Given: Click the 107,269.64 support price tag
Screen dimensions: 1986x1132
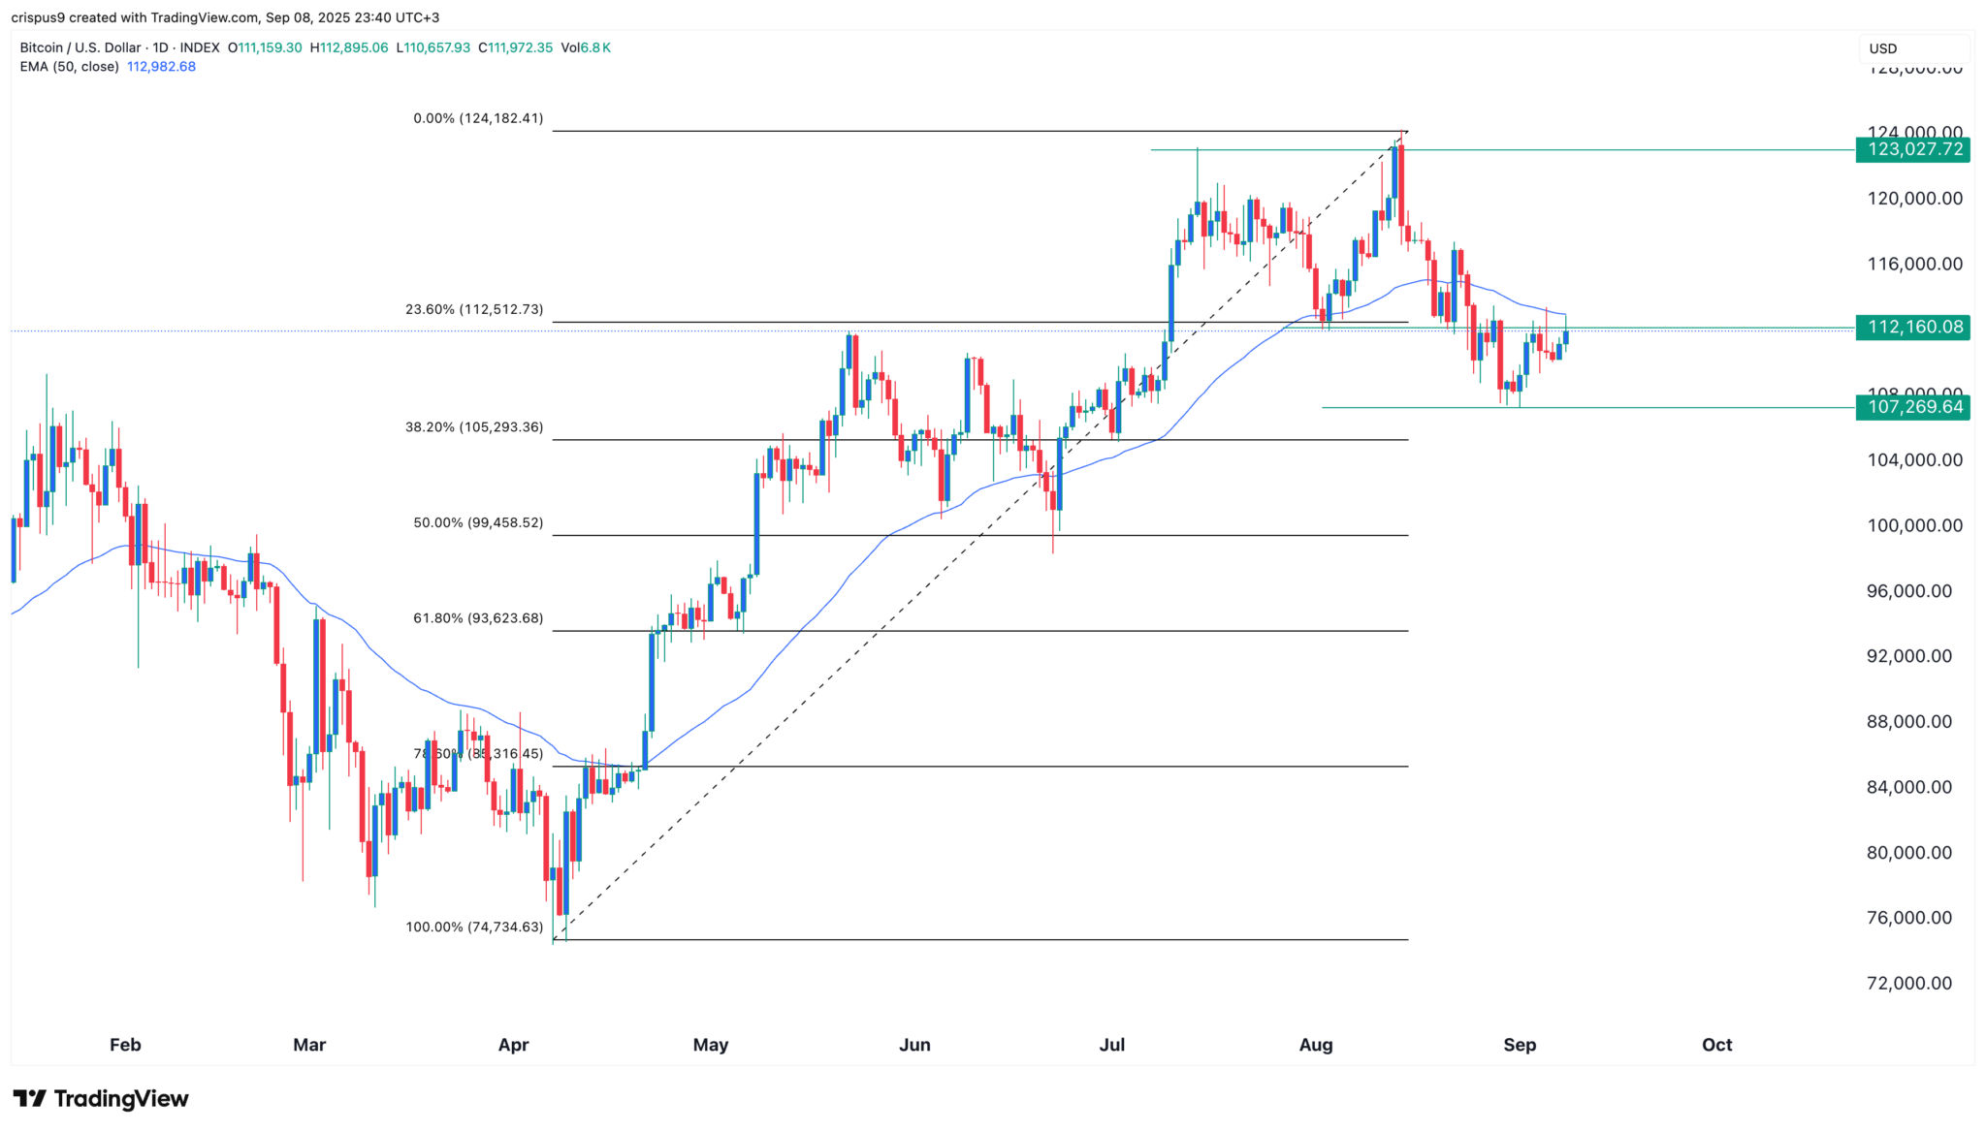Looking at the screenshot, I should [1912, 407].
